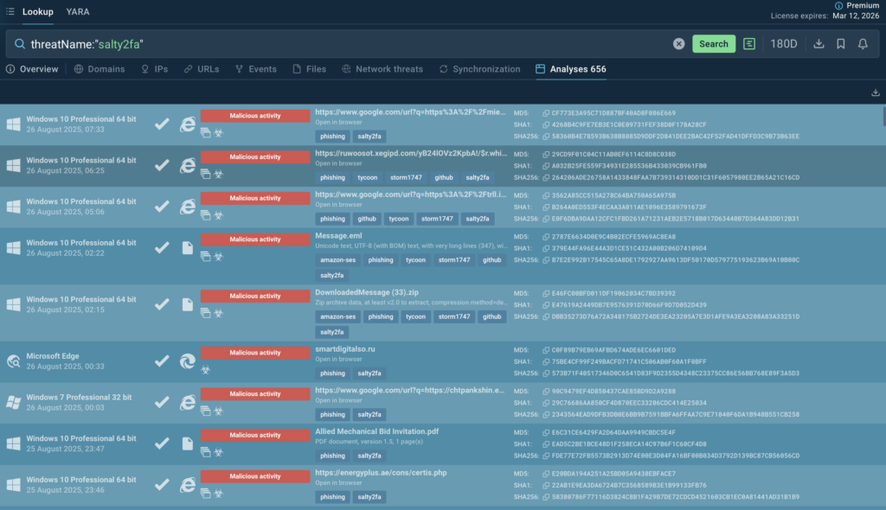Switch to the YARA tab
Image resolution: width=886 pixels, height=510 pixels.
pos(78,12)
